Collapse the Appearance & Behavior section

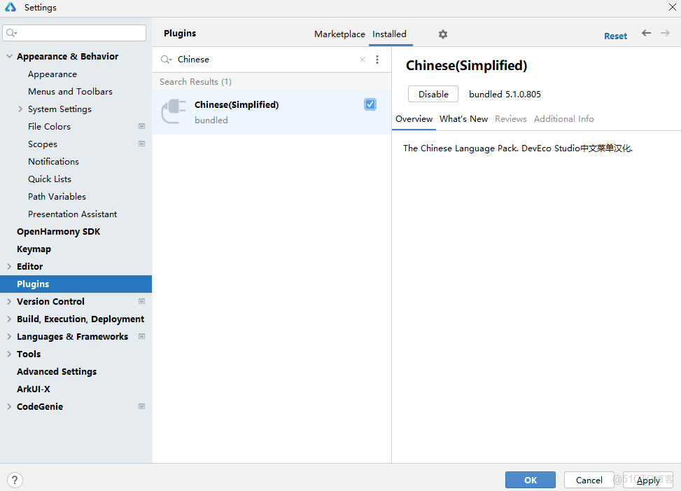click(x=9, y=56)
